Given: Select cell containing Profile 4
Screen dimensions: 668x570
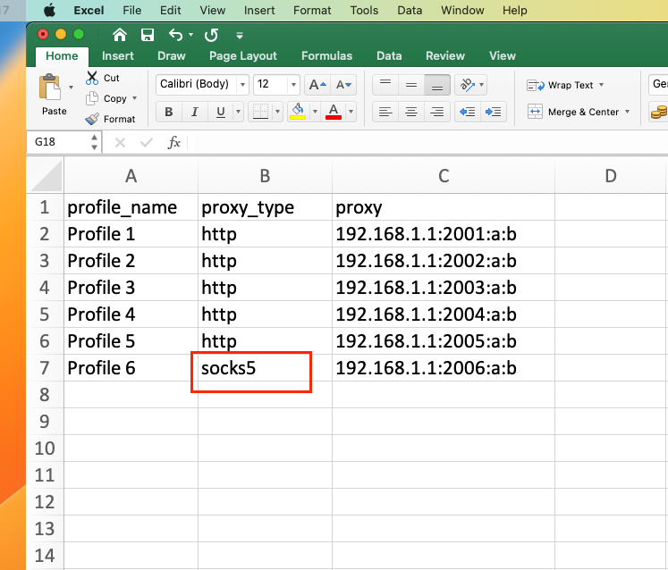Looking at the screenshot, I should point(131,314).
